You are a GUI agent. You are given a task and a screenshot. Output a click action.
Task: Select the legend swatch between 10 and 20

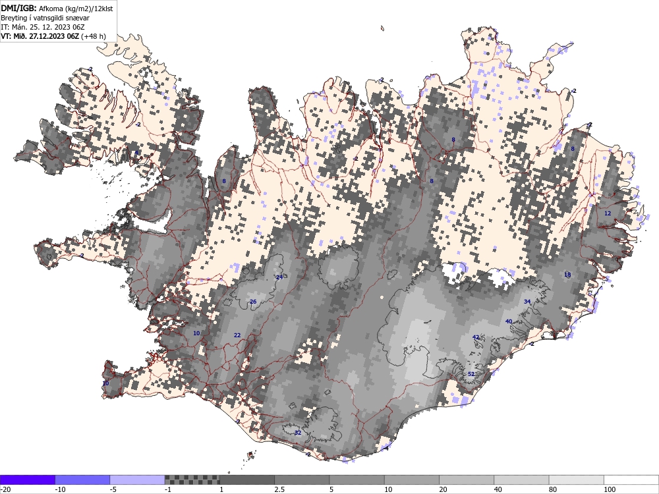click(x=412, y=480)
